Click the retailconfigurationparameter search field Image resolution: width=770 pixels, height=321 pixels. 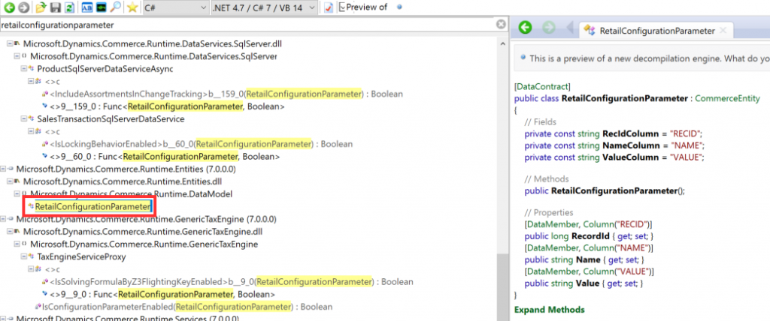[x=247, y=25]
